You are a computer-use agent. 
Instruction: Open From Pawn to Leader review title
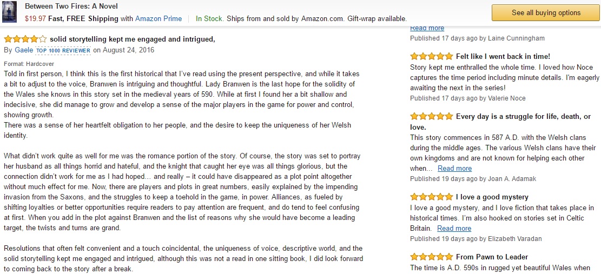(492, 257)
